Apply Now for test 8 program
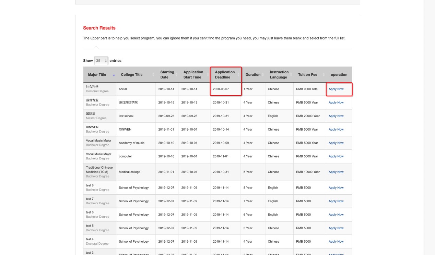435x255 pixels. coord(336,188)
